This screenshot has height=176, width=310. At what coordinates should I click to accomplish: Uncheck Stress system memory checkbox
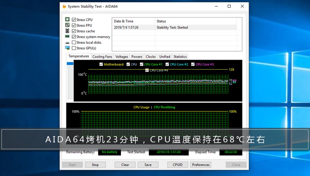(74, 37)
